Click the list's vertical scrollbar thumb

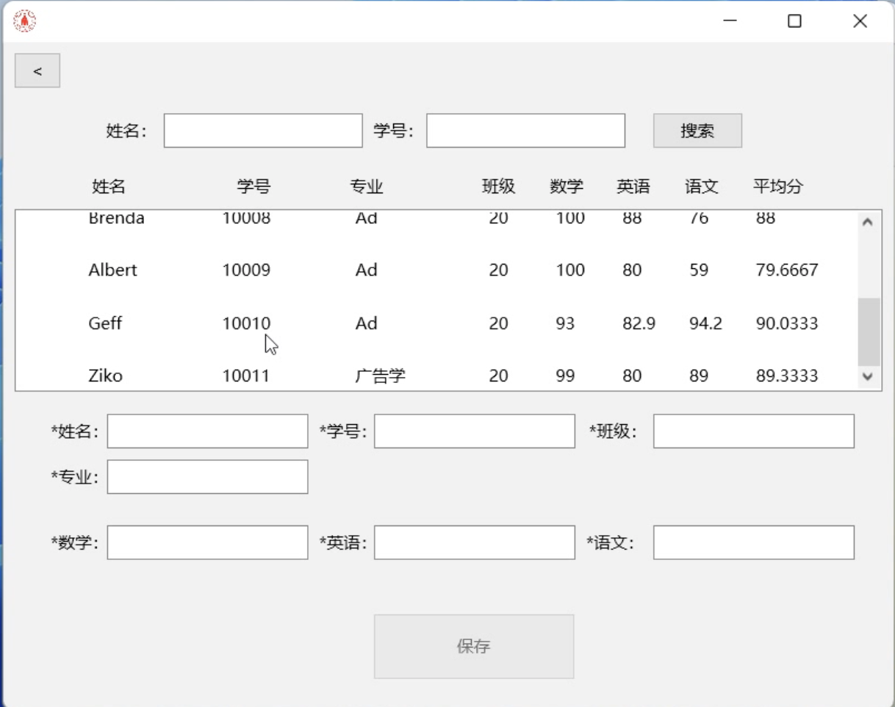point(869,331)
